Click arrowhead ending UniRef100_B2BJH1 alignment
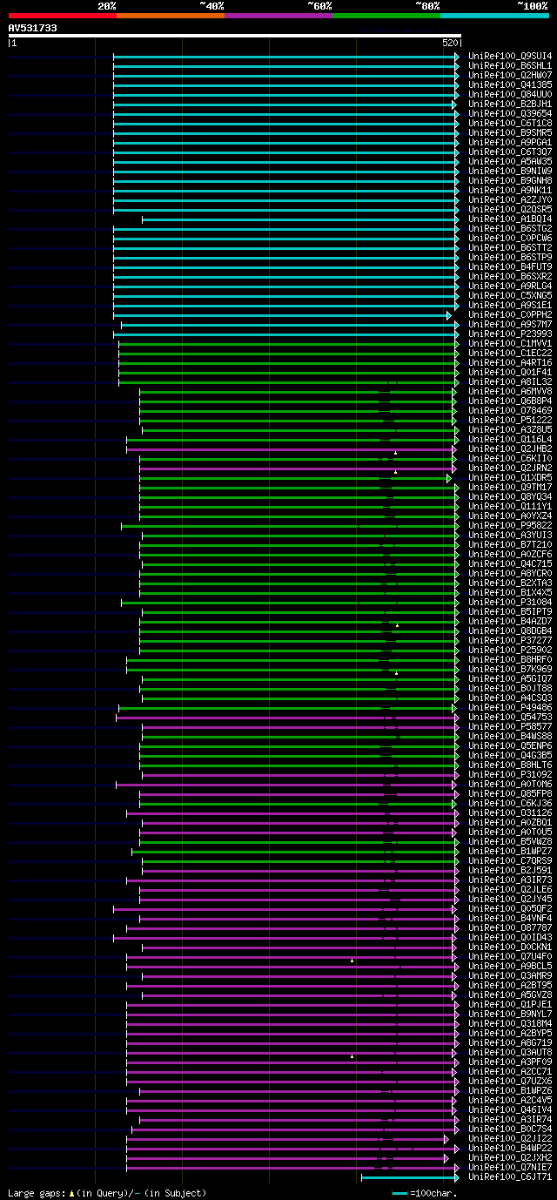The image size is (557, 1200). coord(454,104)
